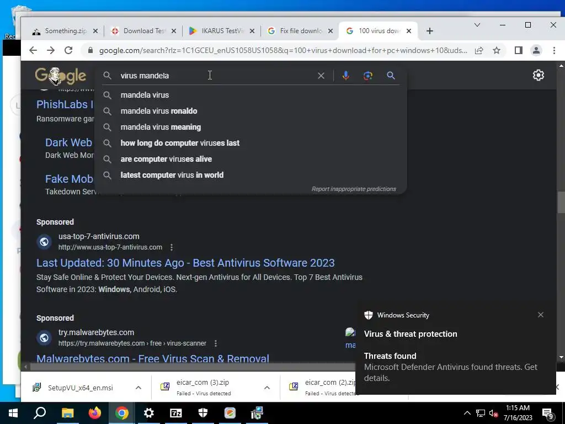Open Google quick settings gear
Screen dimensions: 565x424
539,75
